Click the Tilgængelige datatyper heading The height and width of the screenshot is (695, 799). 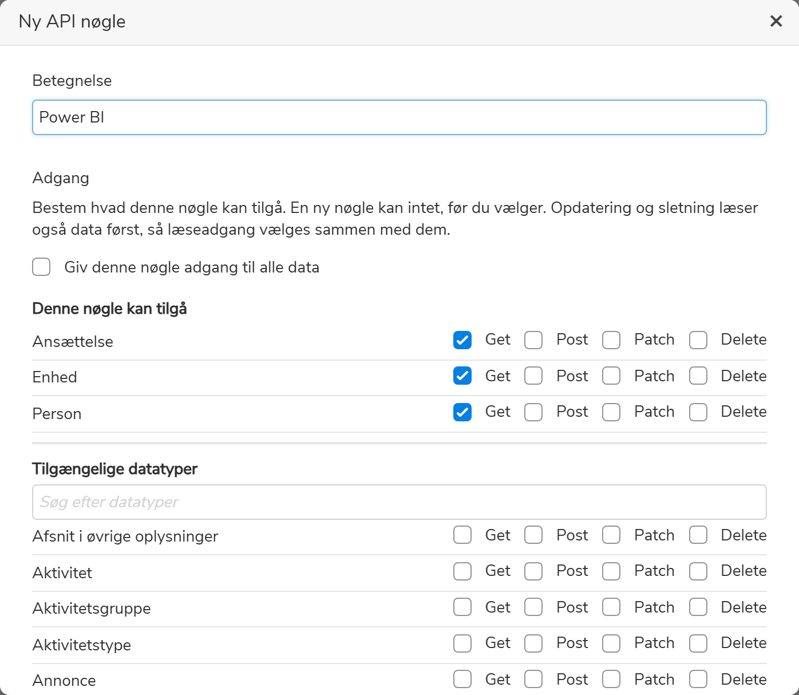tap(114, 469)
